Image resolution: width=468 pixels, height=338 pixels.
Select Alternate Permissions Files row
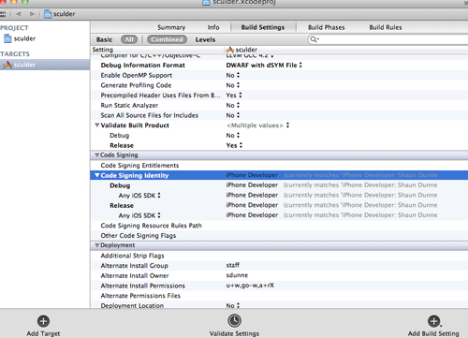[279, 296]
